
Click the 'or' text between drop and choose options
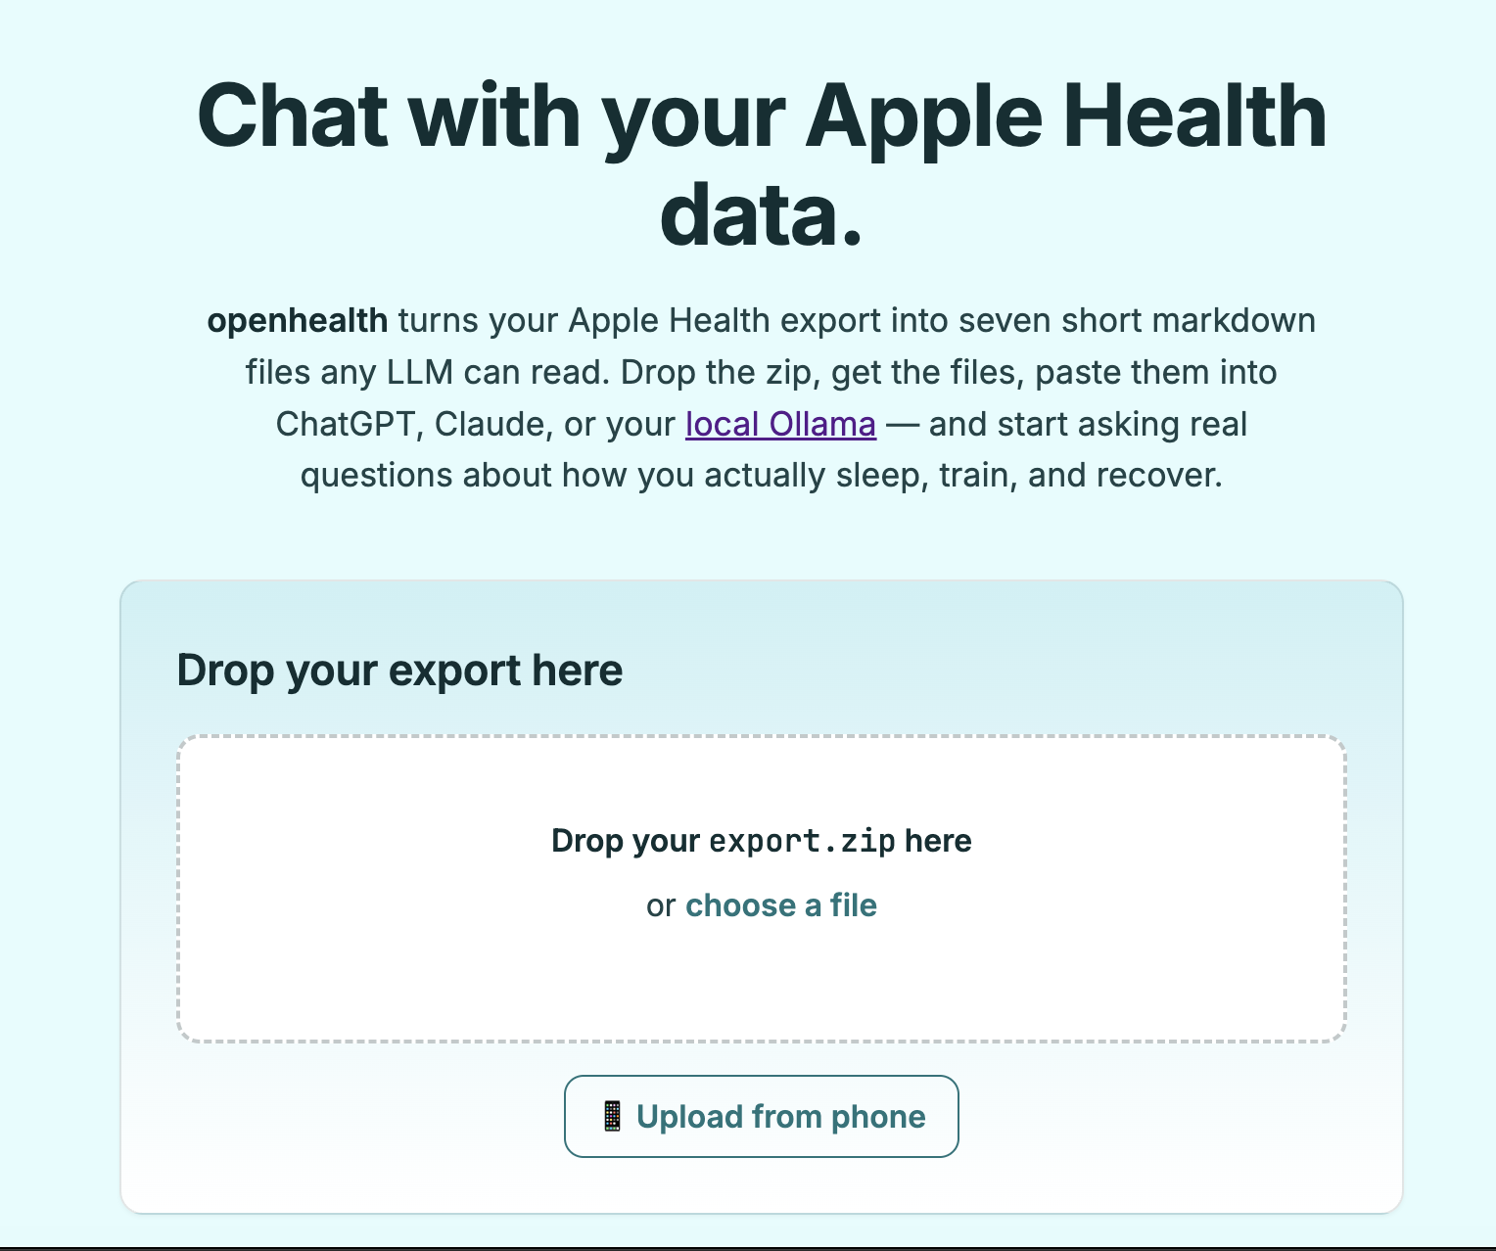click(661, 905)
